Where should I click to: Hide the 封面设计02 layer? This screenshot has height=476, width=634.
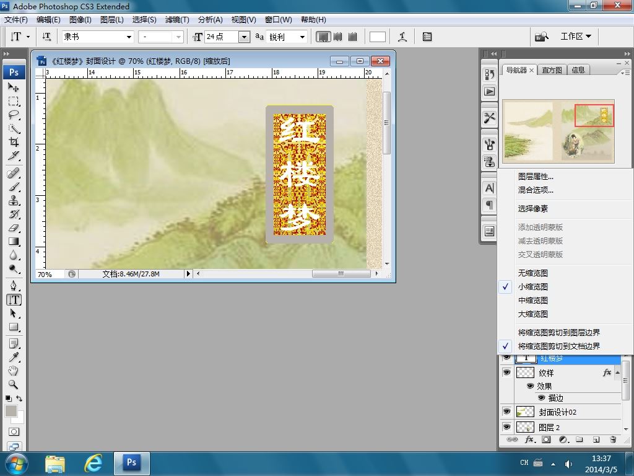(506, 412)
